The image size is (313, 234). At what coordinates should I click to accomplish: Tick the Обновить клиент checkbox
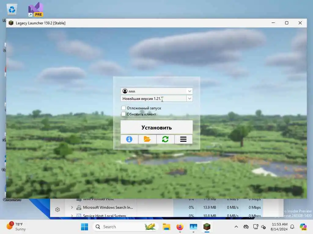click(123, 114)
